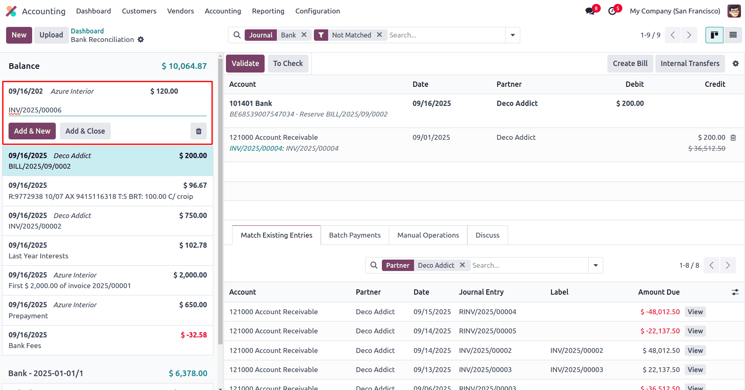This screenshot has width=745, height=390.
Task: Open the user avatar menu
Action: tap(734, 11)
